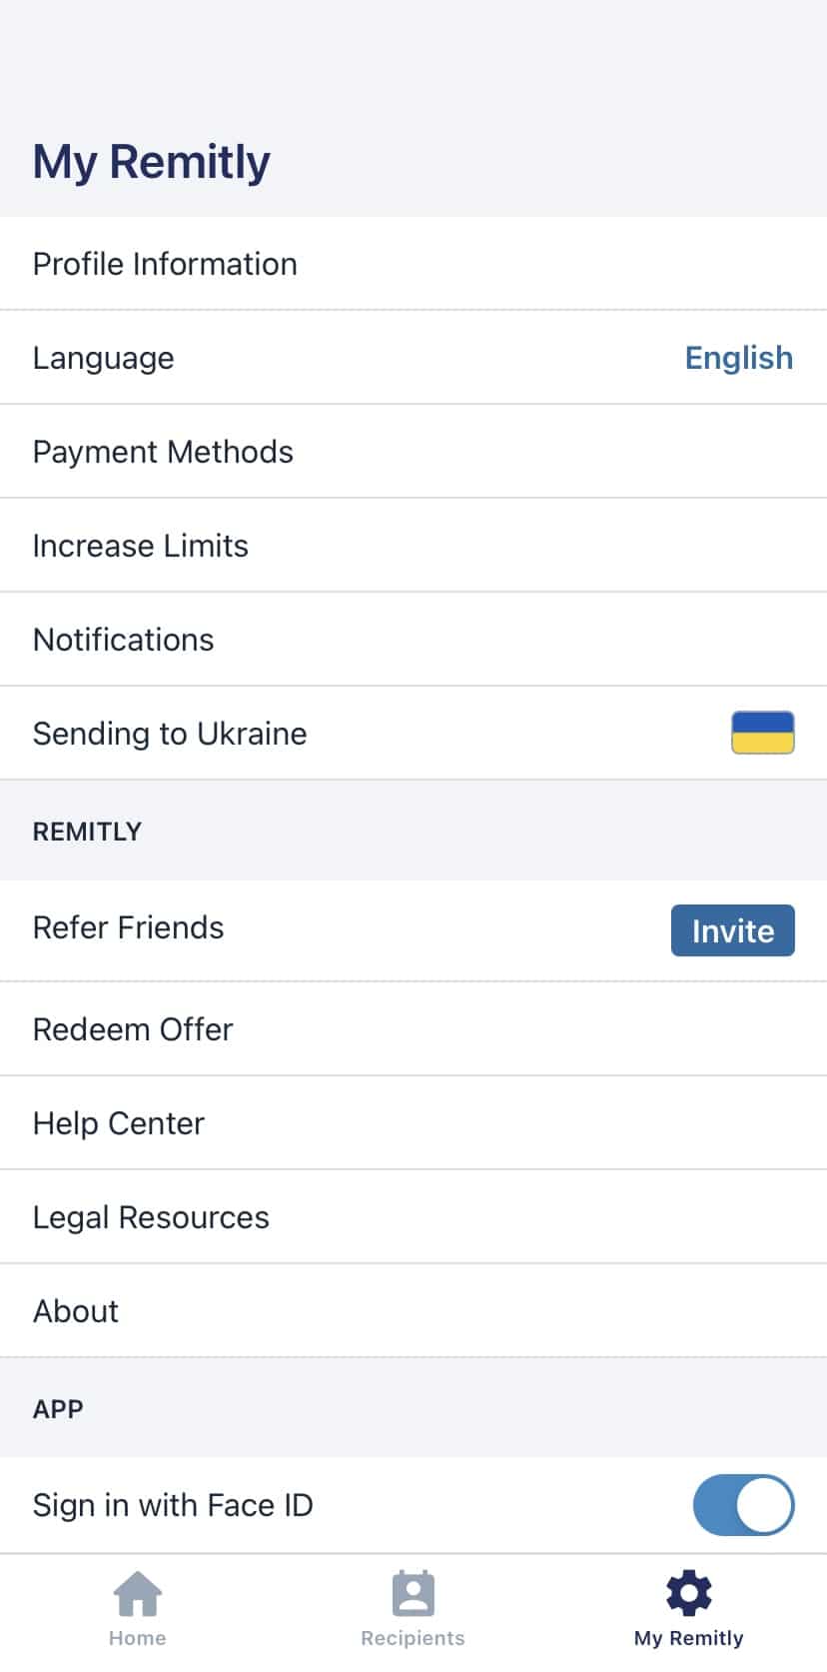Select Sending to Ukraine row
The image size is (827, 1672).
[413, 734]
